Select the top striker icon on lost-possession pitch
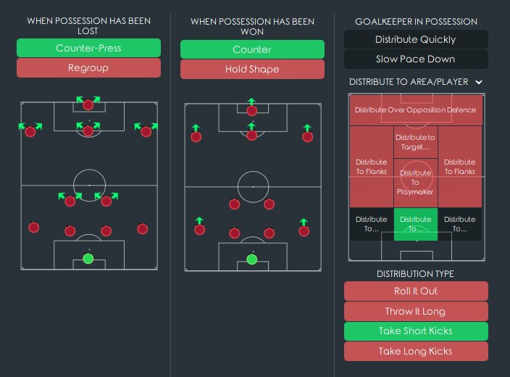Image resolution: width=510 pixels, height=377 pixels. click(88, 105)
